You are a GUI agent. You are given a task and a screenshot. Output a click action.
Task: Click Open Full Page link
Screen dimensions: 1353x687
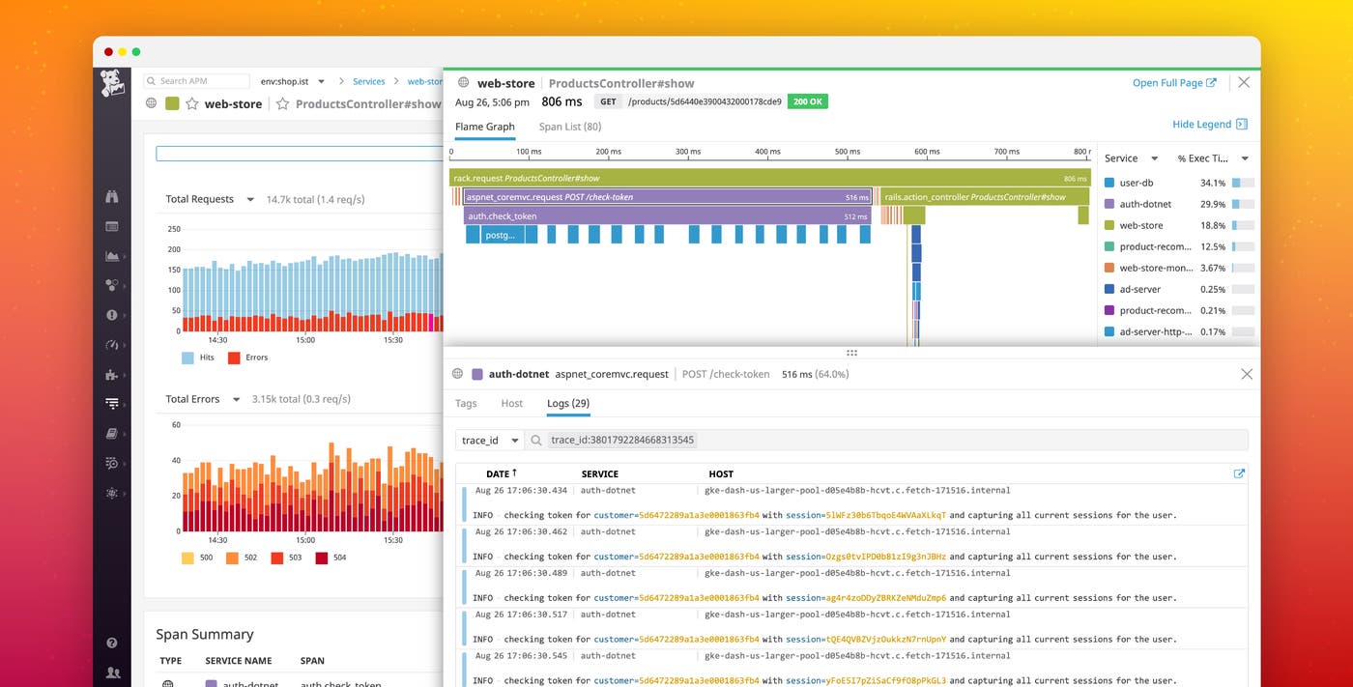coord(1173,82)
